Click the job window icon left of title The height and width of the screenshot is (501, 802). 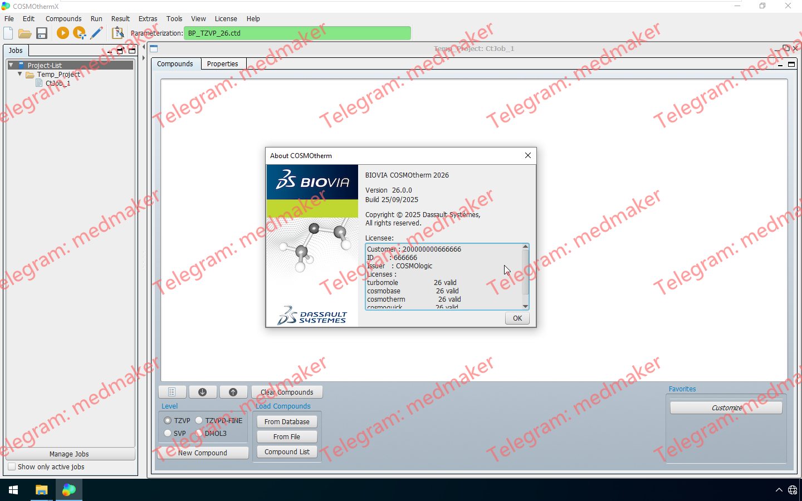[154, 48]
